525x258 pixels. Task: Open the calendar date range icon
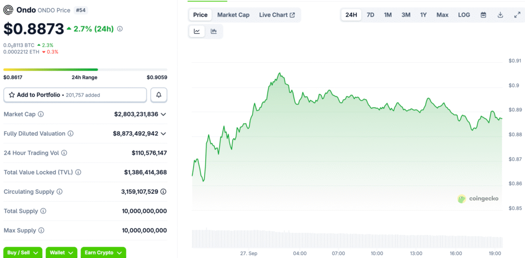483,15
